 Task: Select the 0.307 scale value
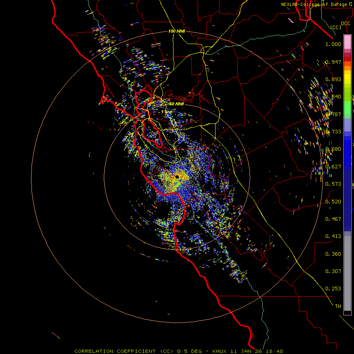333,271
